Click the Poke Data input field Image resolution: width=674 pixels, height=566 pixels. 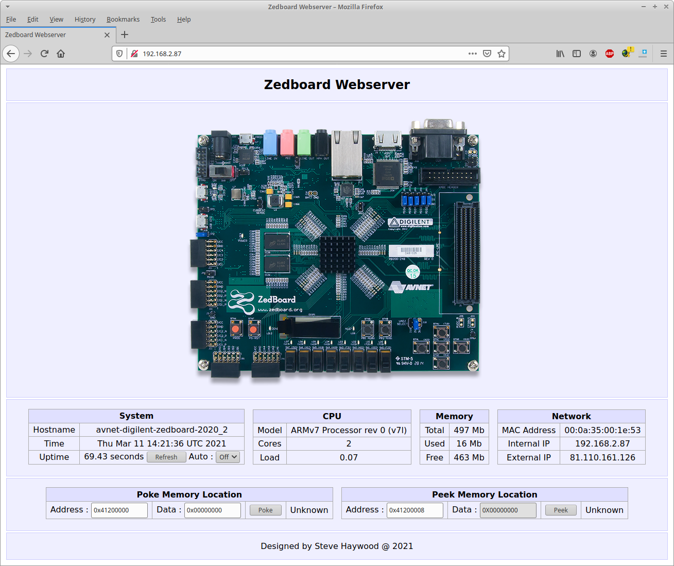[212, 510]
